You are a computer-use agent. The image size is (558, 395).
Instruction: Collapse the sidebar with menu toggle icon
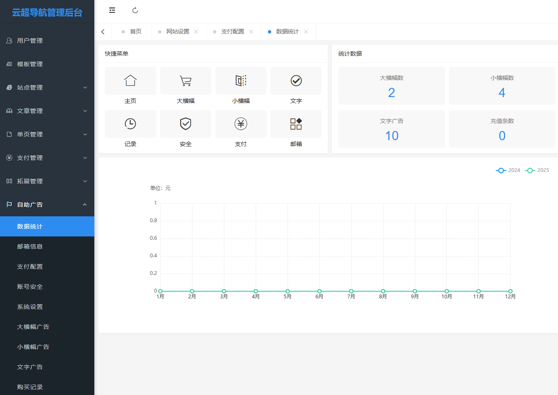(112, 10)
